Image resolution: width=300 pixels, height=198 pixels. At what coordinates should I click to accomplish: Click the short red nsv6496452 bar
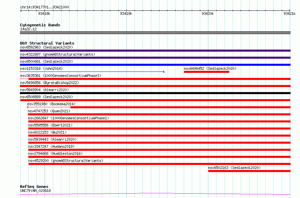[206, 72]
